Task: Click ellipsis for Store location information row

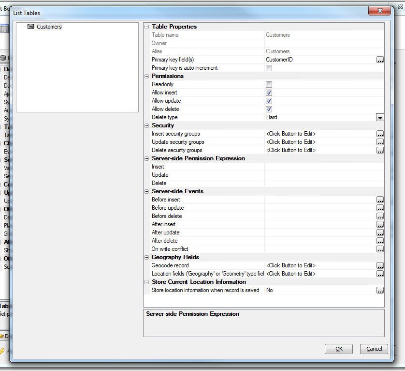Action: coord(380,291)
